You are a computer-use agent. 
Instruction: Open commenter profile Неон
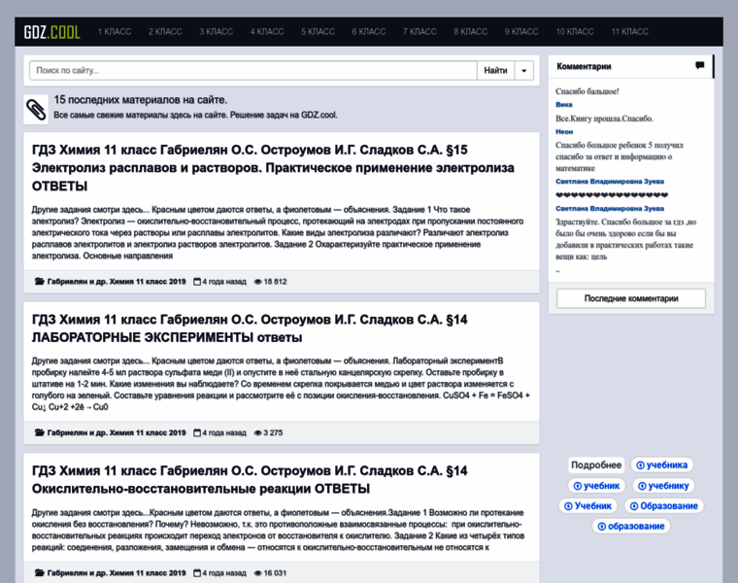tap(564, 132)
